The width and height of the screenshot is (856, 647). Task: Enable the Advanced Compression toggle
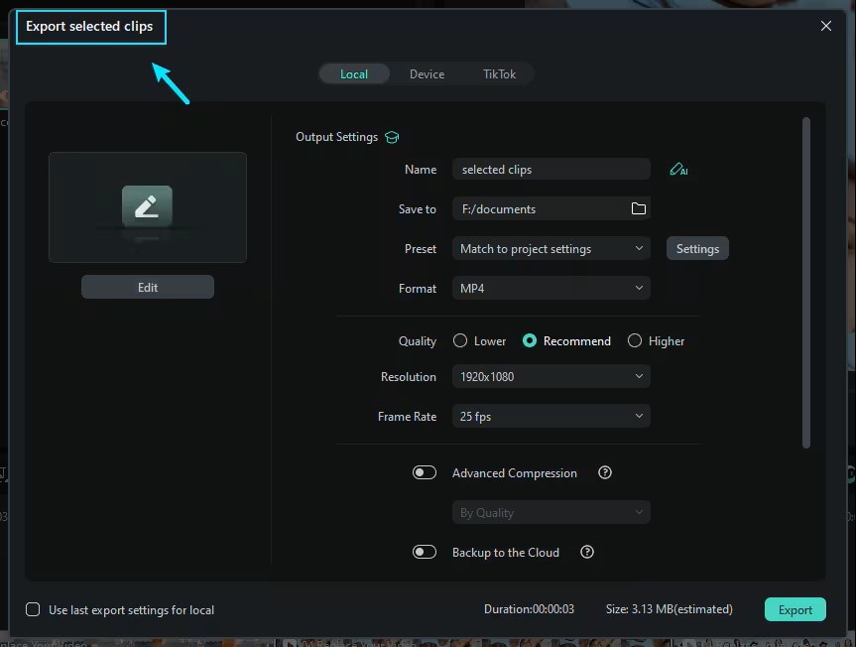(425, 472)
